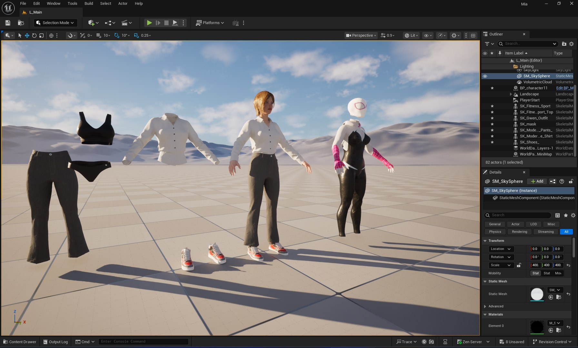This screenshot has width=578, height=348.
Task: Open scale snap value 0.25 dropdown
Action: [x=146, y=35]
